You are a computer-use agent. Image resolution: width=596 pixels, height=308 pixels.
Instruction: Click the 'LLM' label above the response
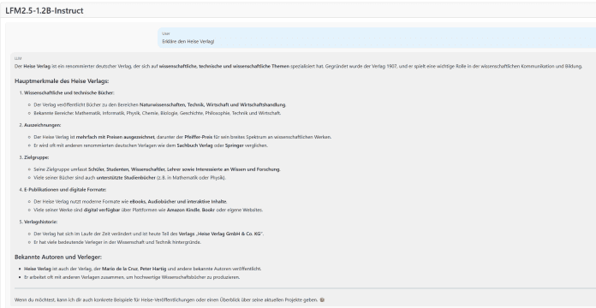pyautogui.click(x=18, y=58)
